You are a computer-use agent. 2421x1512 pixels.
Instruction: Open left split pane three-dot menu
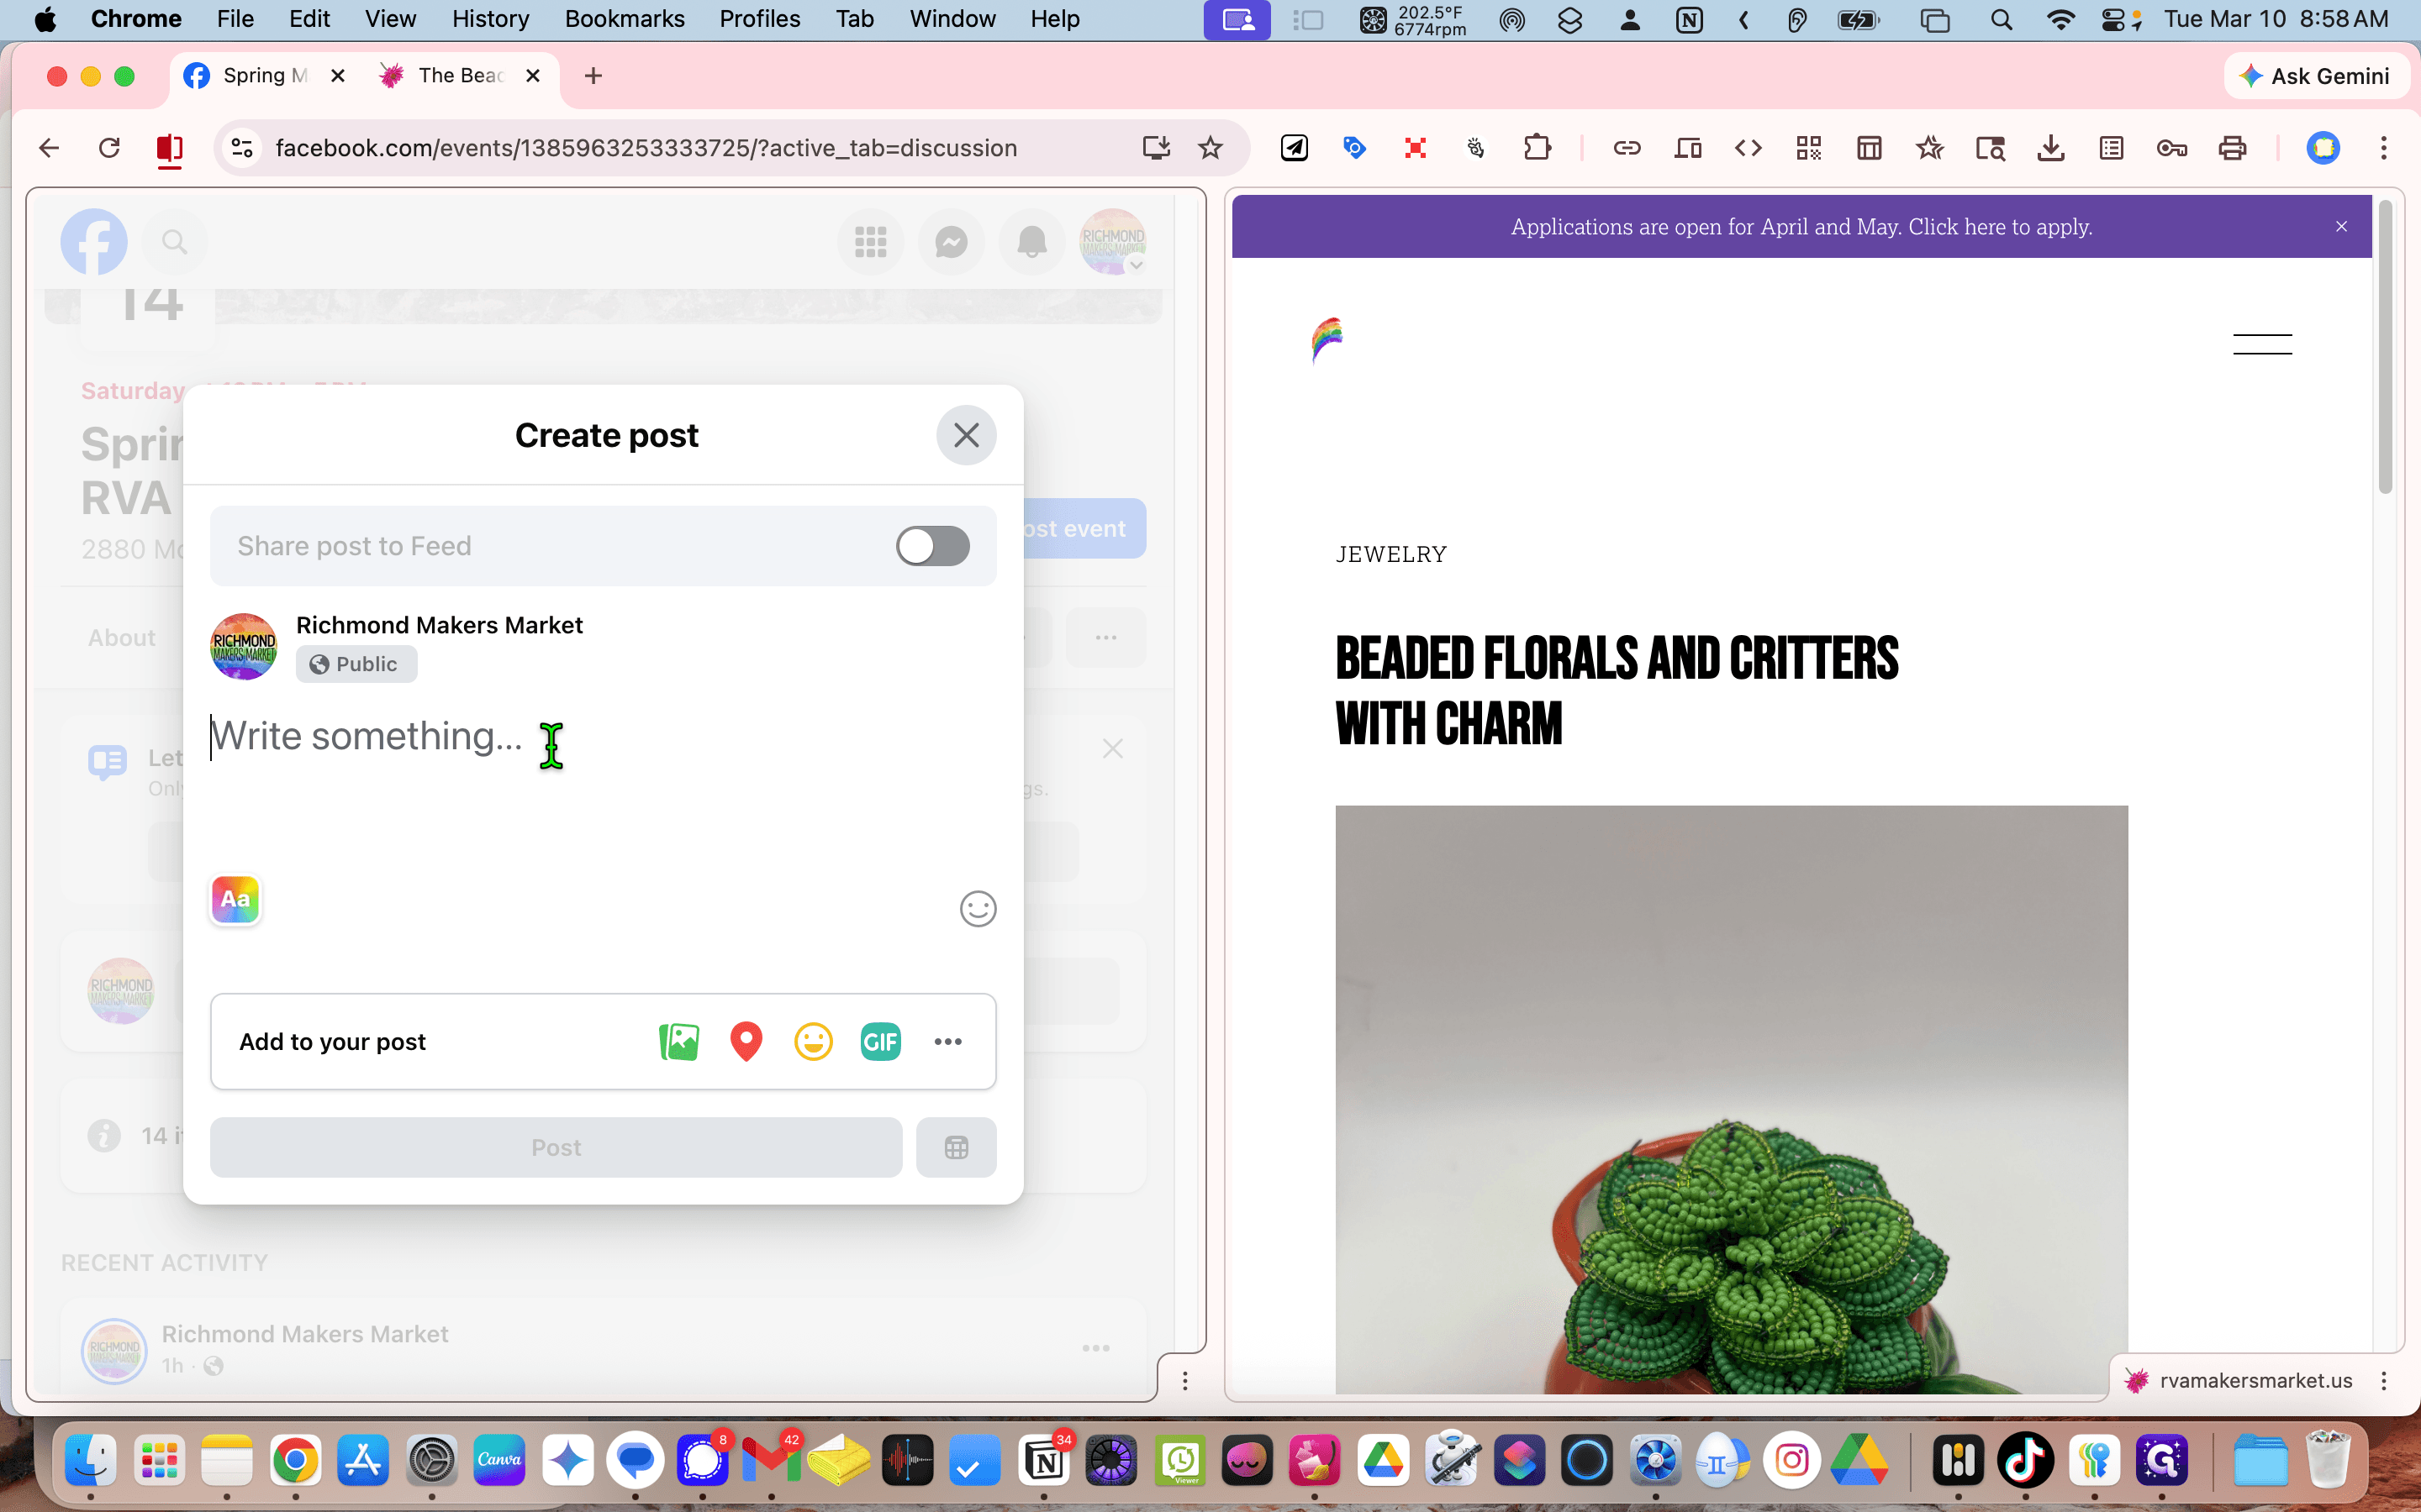[1184, 1381]
